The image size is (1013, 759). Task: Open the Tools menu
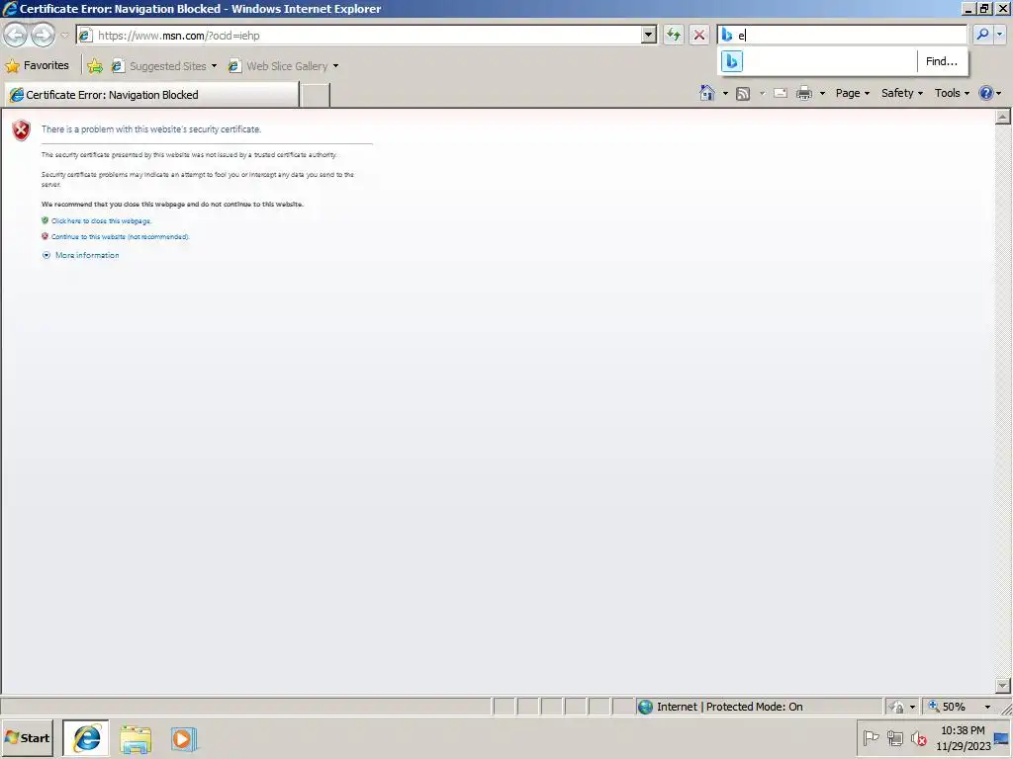pos(952,93)
